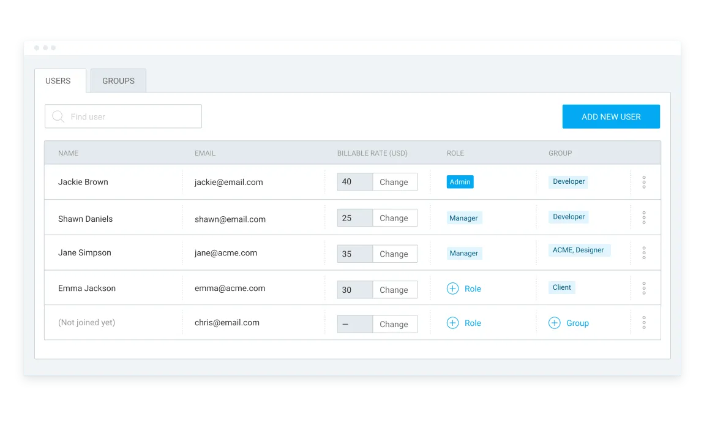Click the ADD NEW USER button
Screen dimensions: 704x438
point(611,117)
